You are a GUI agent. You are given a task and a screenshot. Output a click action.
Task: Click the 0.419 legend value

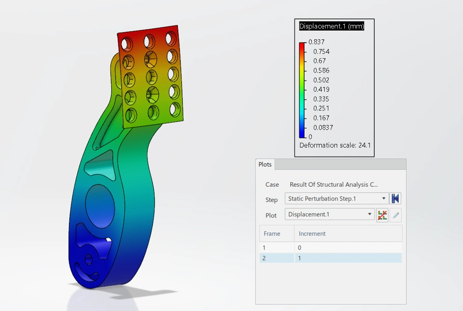pyautogui.click(x=321, y=90)
